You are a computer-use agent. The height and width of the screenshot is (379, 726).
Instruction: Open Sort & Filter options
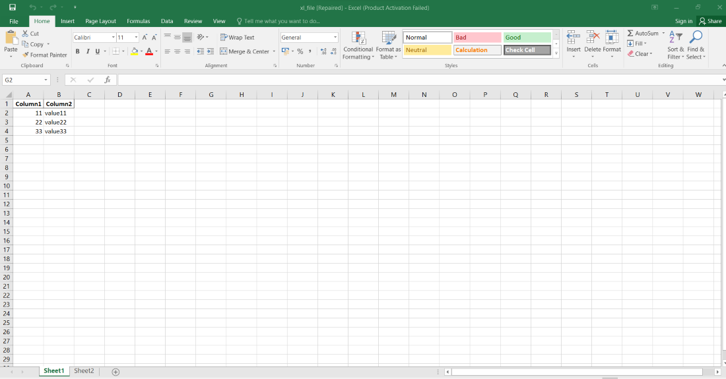pyautogui.click(x=676, y=45)
